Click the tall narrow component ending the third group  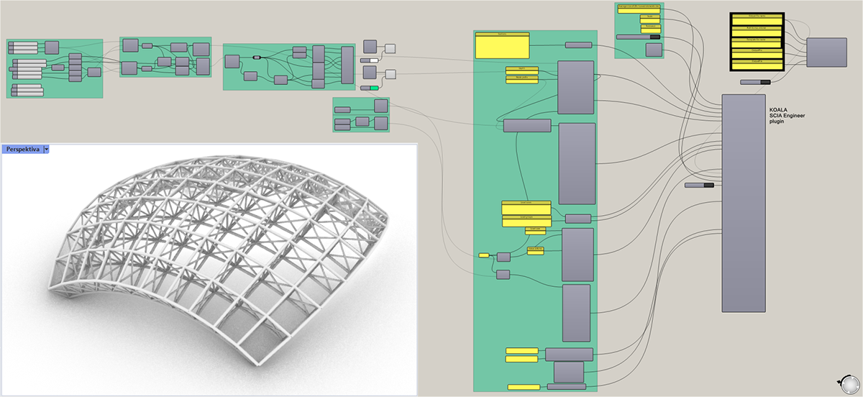348,65
